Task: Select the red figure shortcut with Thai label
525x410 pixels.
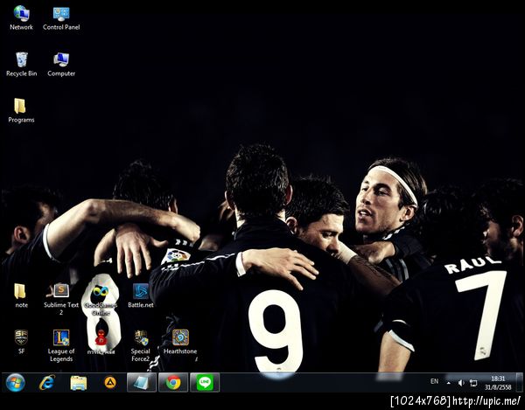Action: tap(101, 342)
